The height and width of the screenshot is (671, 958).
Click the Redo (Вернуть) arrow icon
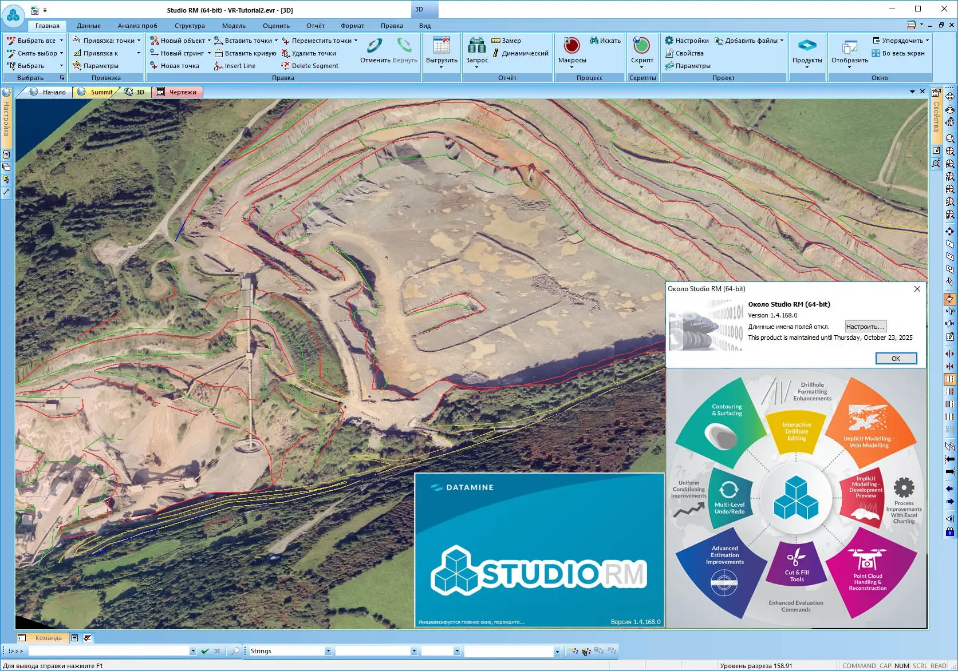pyautogui.click(x=405, y=45)
